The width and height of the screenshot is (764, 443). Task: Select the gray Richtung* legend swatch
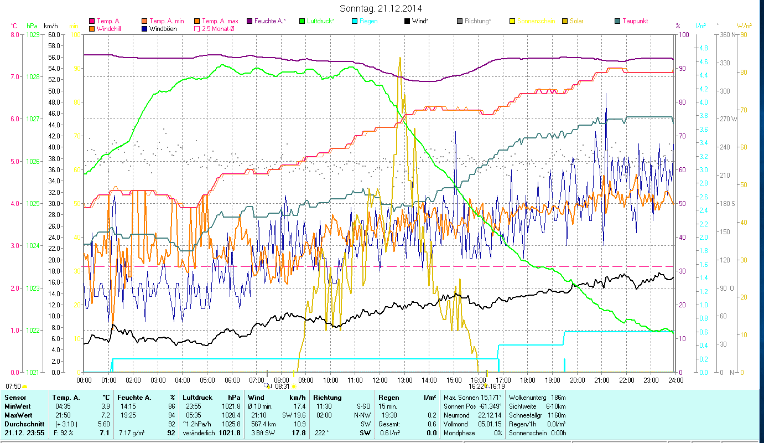point(460,21)
